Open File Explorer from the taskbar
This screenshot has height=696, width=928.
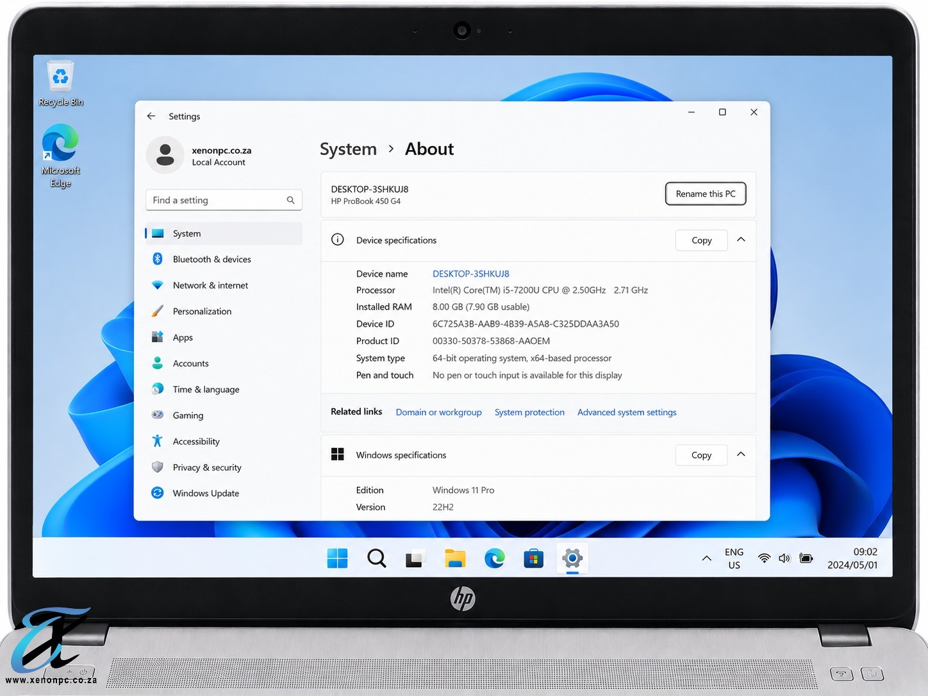tap(455, 558)
